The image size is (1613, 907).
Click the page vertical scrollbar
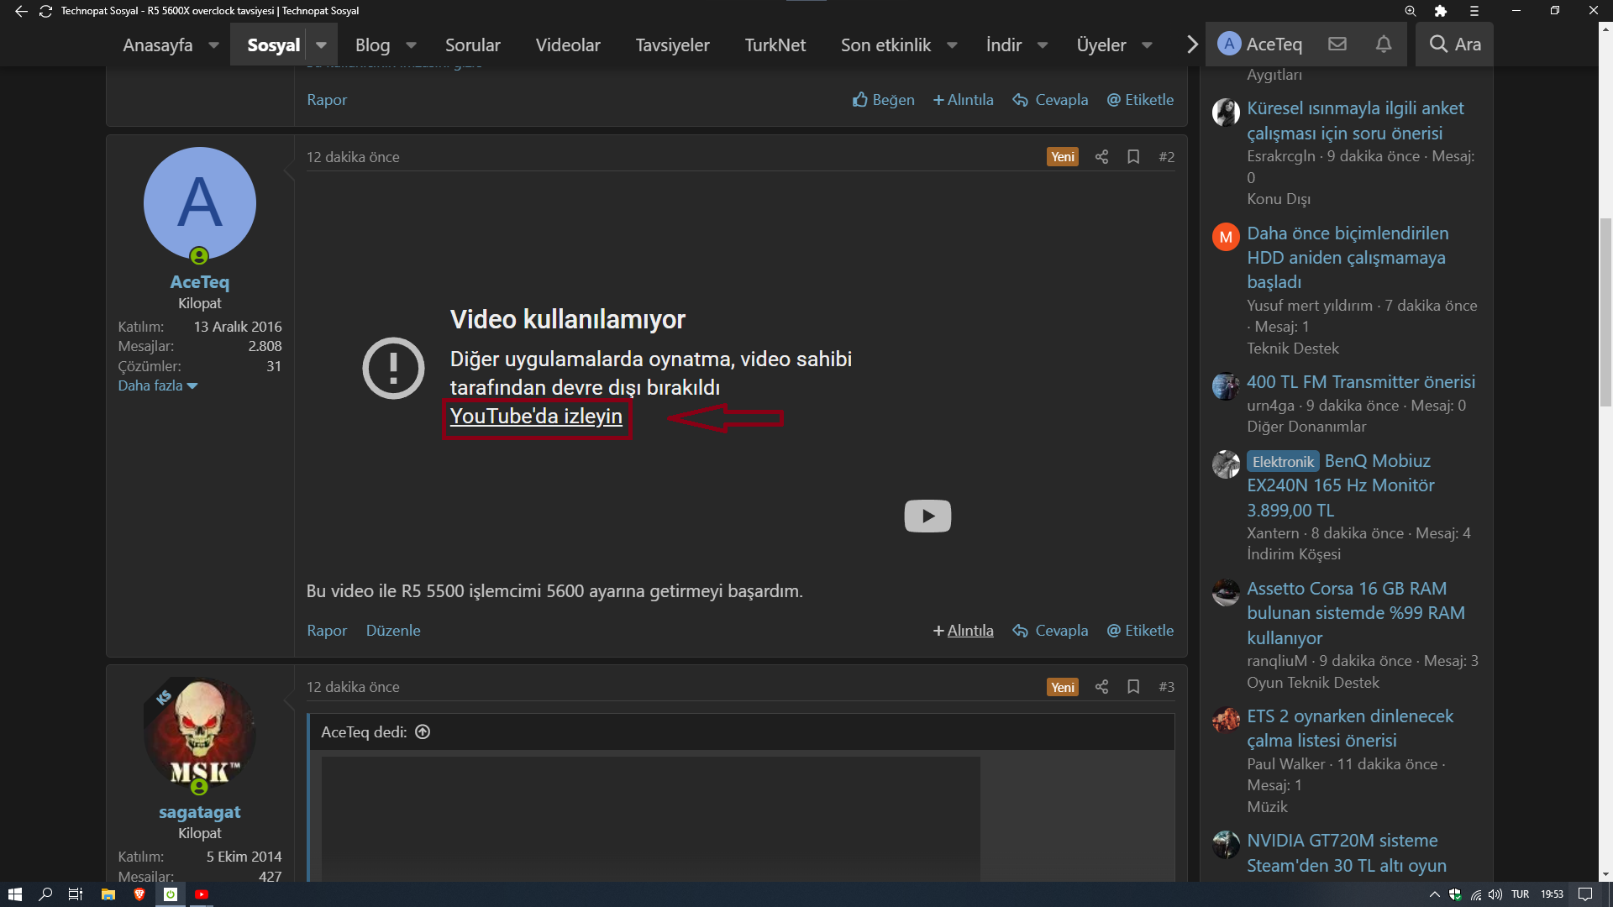click(x=1605, y=311)
